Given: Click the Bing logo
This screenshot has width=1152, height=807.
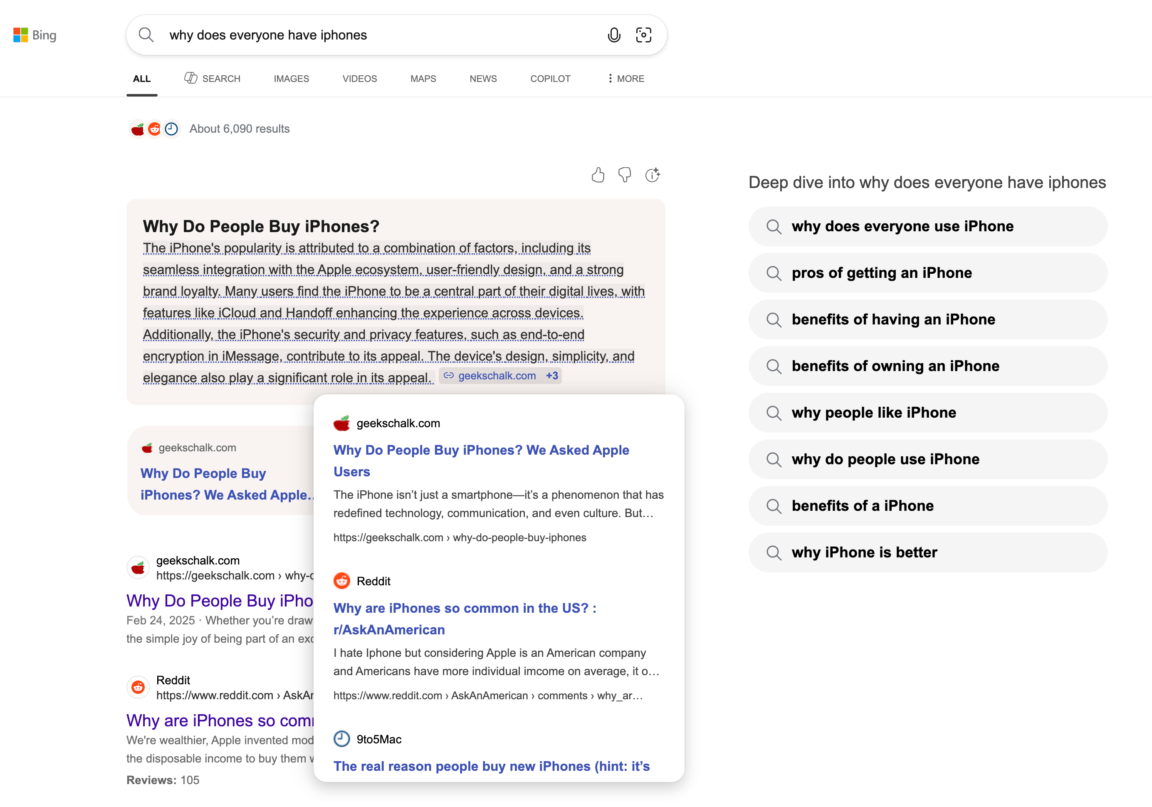Looking at the screenshot, I should (x=35, y=35).
